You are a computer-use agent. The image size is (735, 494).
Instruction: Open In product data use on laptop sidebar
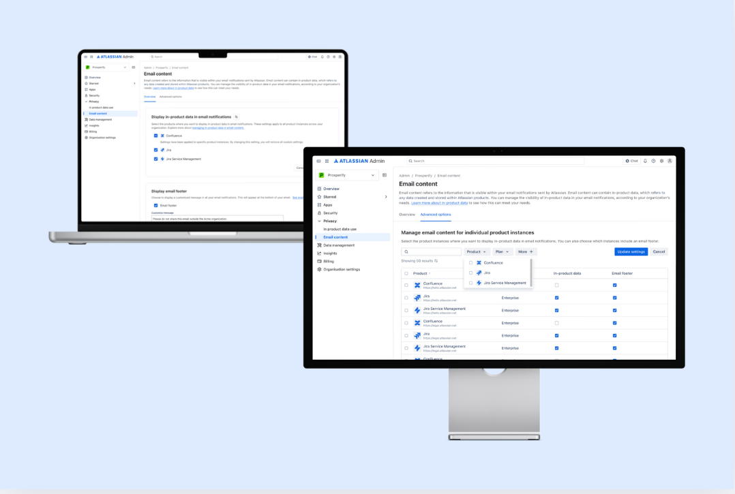coord(101,108)
